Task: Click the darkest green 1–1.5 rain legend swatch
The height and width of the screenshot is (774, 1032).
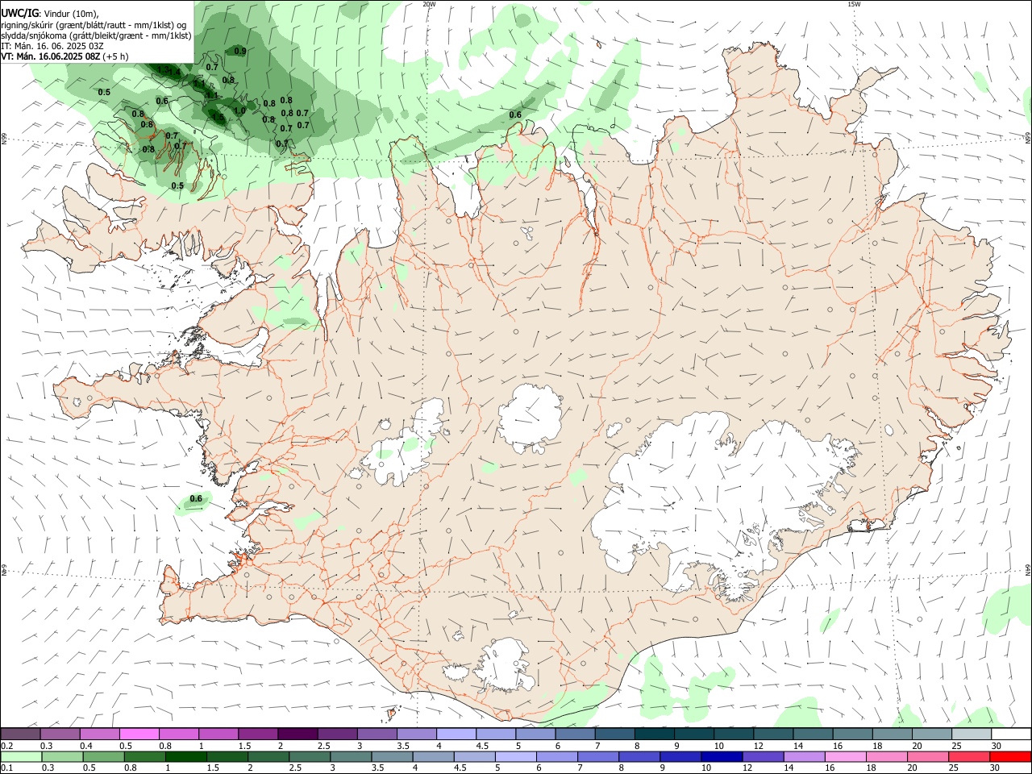Action: (186, 757)
